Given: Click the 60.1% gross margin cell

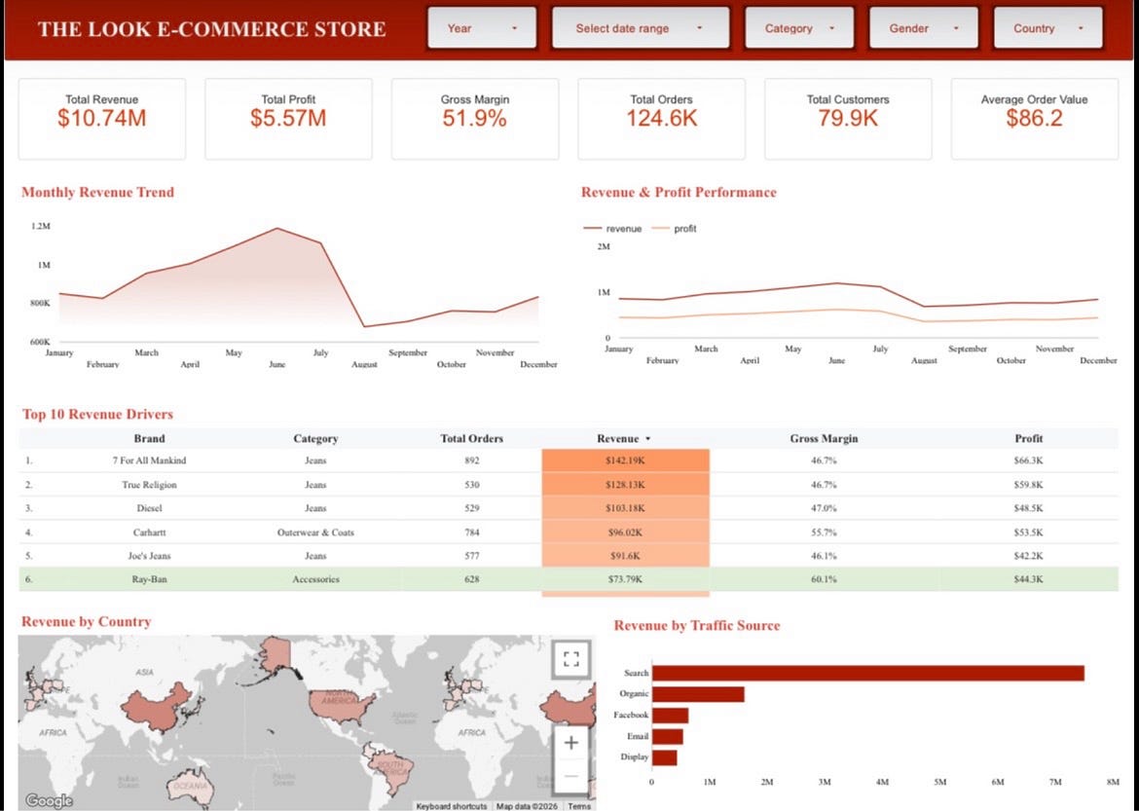Looking at the screenshot, I should [824, 579].
